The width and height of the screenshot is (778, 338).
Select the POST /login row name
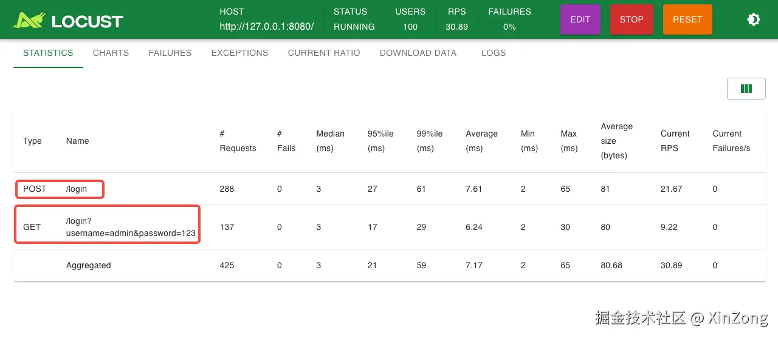(x=77, y=189)
